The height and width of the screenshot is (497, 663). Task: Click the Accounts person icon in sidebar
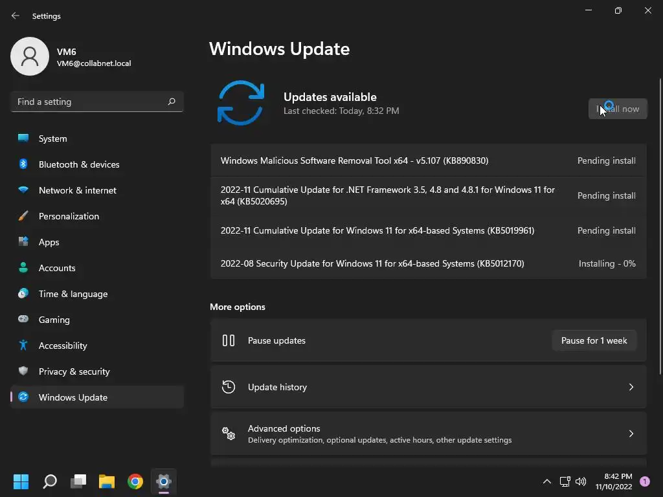tap(23, 267)
